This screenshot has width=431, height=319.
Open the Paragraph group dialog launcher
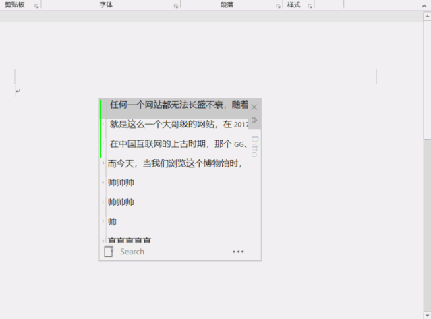pos(278,6)
